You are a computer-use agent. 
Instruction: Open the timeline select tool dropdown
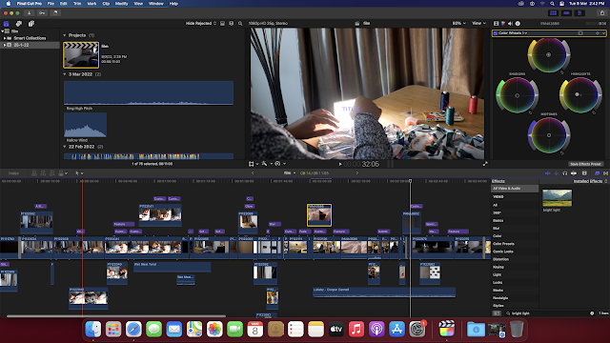[78, 173]
